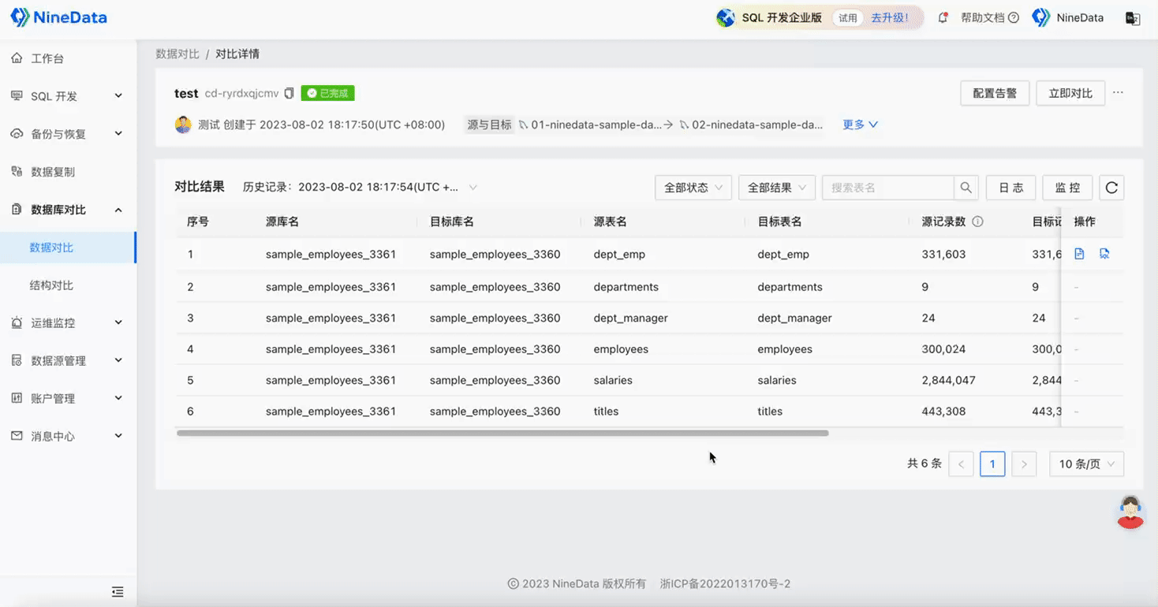This screenshot has height=607, width=1158.
Task: Click 数据对比 breadcrumb link
Action: point(177,54)
